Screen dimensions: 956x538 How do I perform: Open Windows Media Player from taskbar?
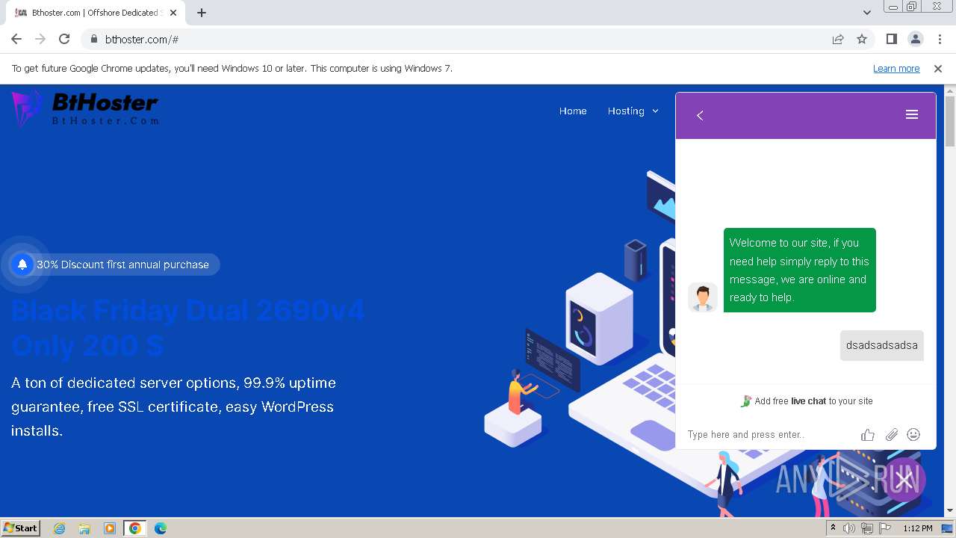pyautogui.click(x=110, y=528)
